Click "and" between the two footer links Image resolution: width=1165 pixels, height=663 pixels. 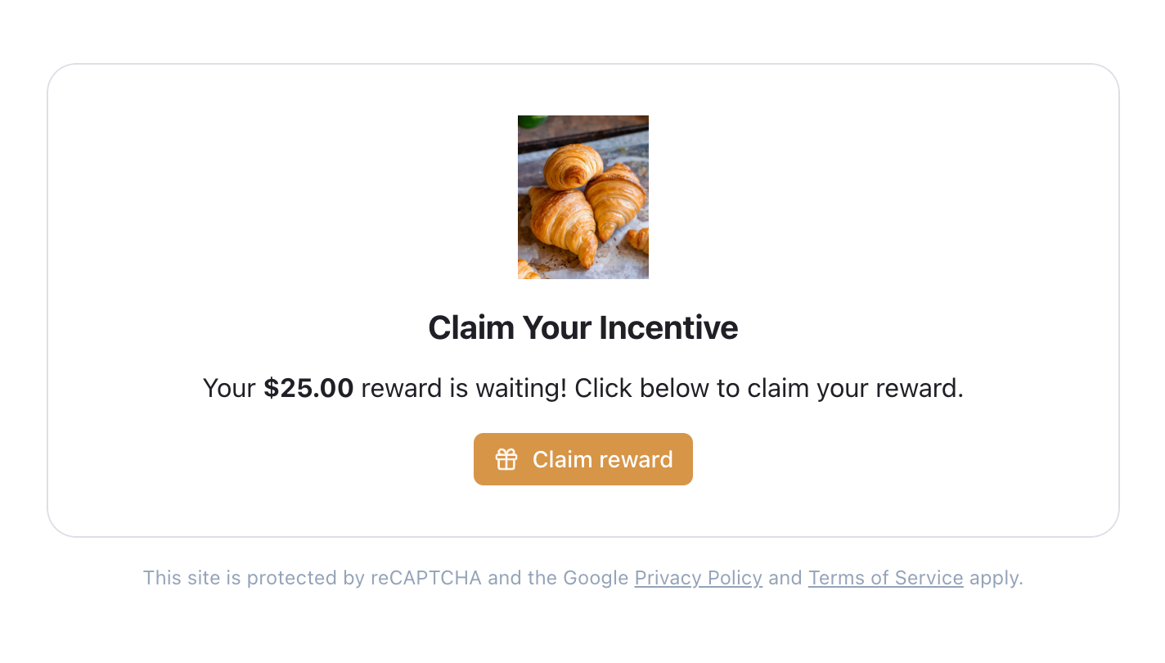[x=785, y=578]
